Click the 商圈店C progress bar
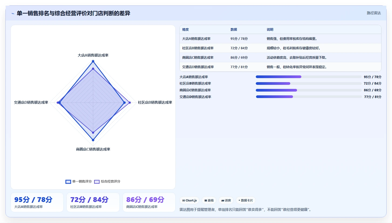Screen dimensions: 392x223 click(x=309, y=90)
